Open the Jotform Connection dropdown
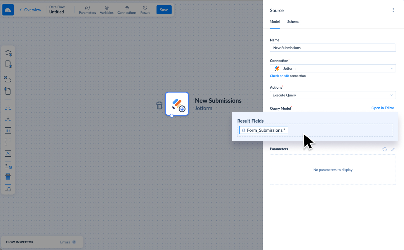404x250 pixels. click(333, 68)
